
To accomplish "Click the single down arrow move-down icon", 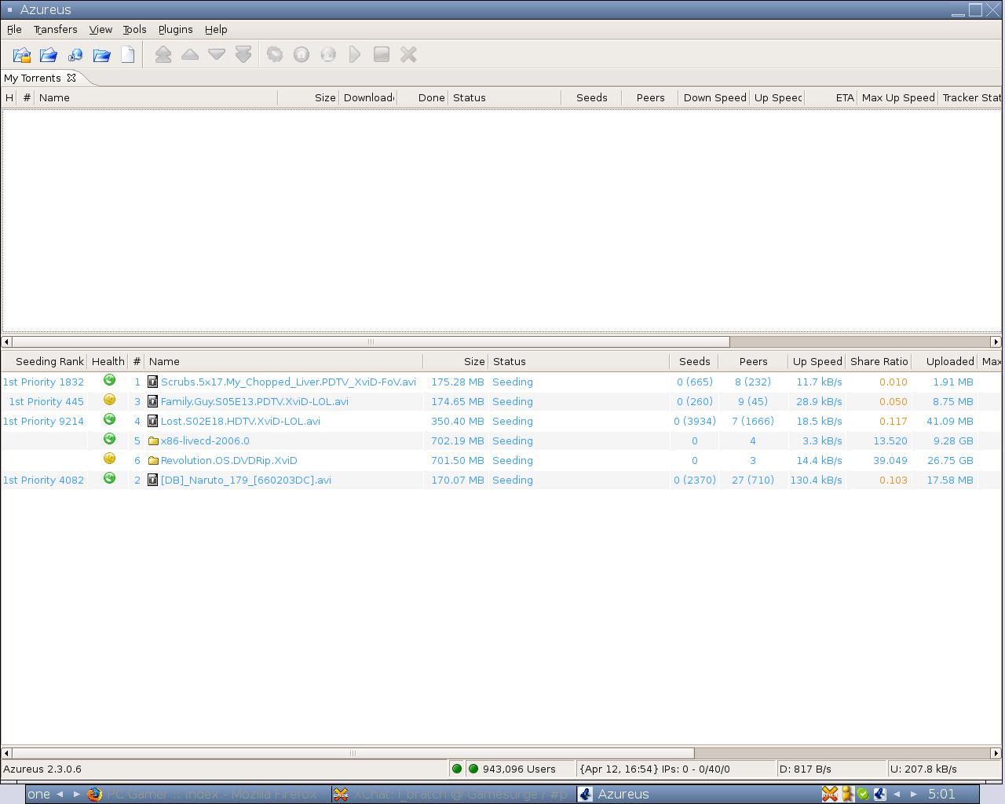I will [217, 54].
